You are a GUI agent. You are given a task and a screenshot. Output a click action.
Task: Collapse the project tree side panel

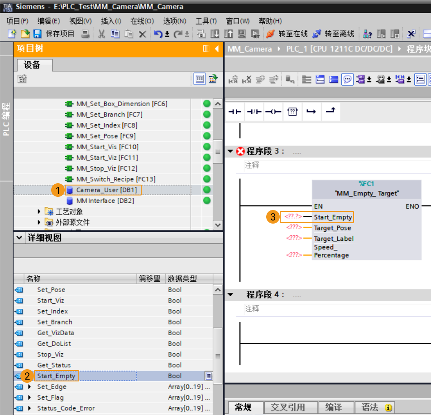(x=217, y=49)
